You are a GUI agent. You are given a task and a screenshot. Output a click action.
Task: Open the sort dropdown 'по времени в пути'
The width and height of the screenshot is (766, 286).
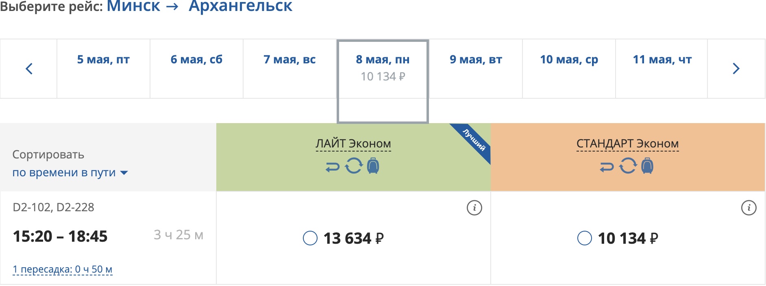tap(70, 173)
